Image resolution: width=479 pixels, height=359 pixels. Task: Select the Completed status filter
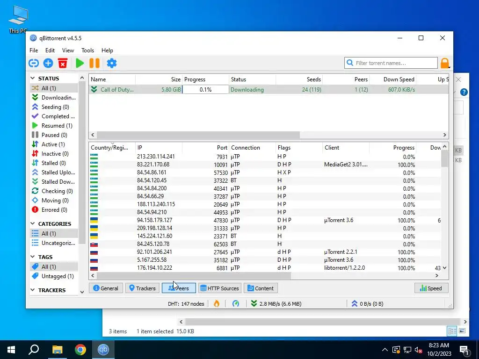tap(54, 116)
